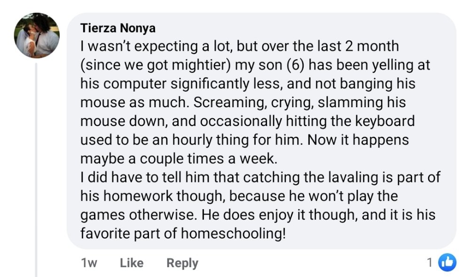Click the vertical comment thread line

click(37, 169)
